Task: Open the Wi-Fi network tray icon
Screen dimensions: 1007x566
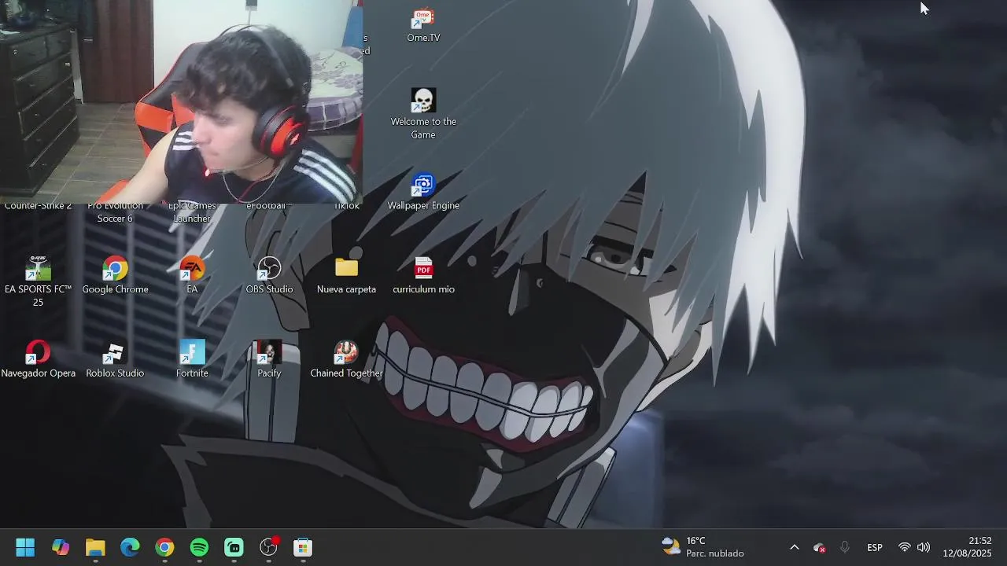Action: (905, 547)
